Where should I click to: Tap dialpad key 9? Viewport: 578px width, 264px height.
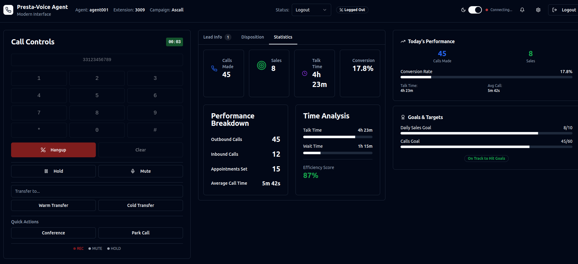click(x=155, y=113)
